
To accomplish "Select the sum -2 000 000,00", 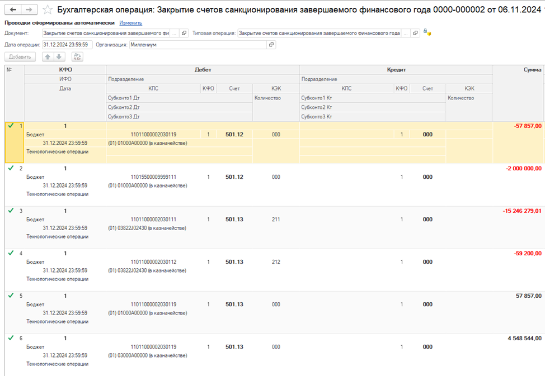I will point(523,168).
